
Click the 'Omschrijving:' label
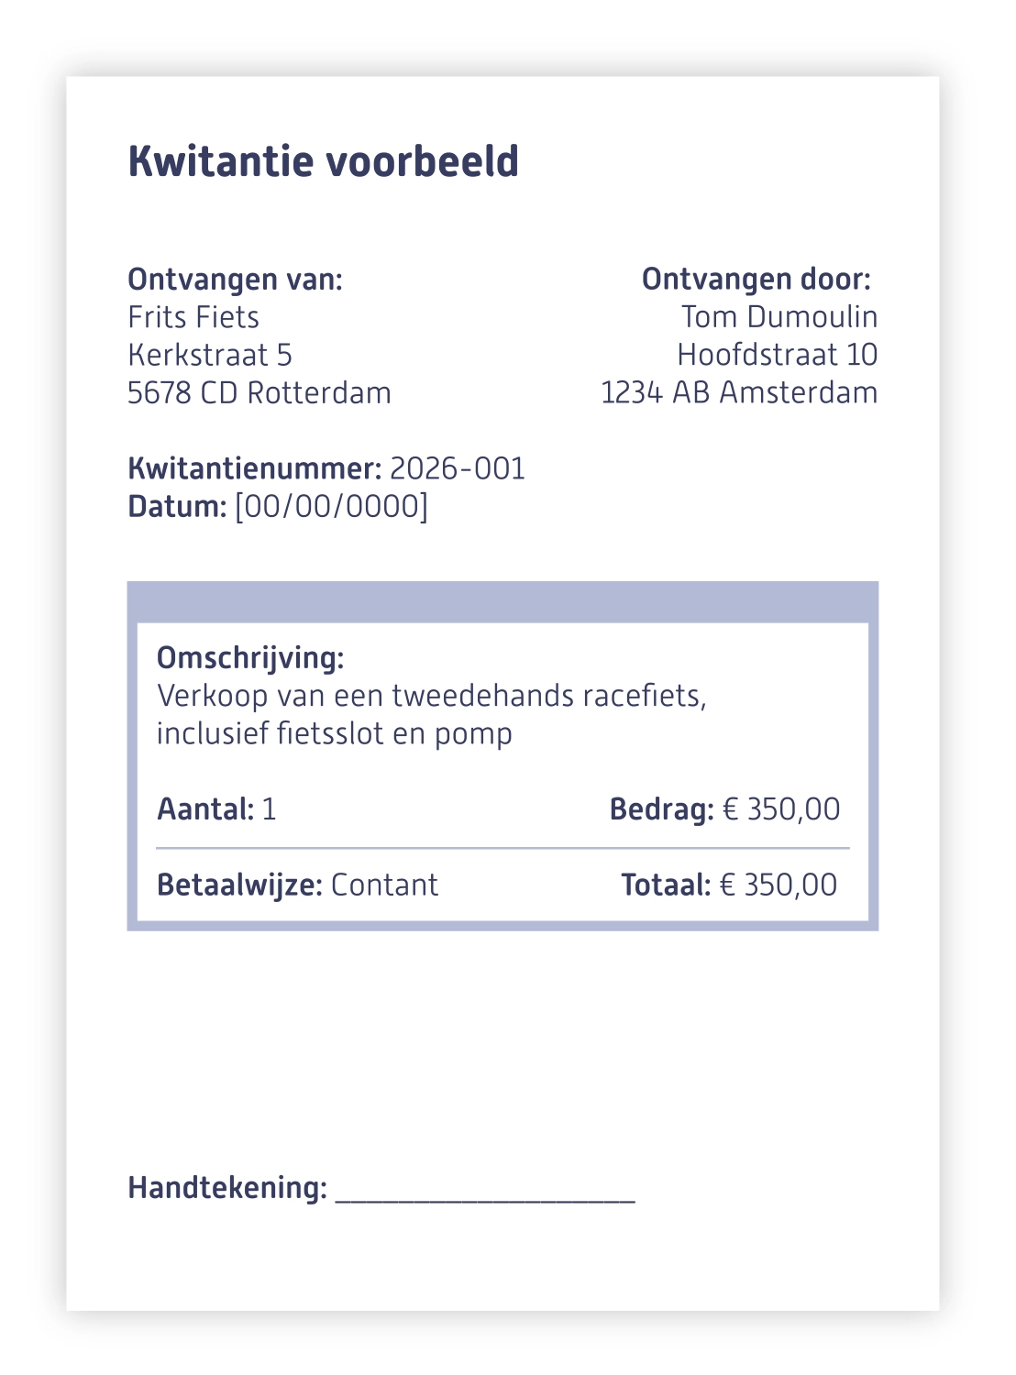tap(250, 658)
